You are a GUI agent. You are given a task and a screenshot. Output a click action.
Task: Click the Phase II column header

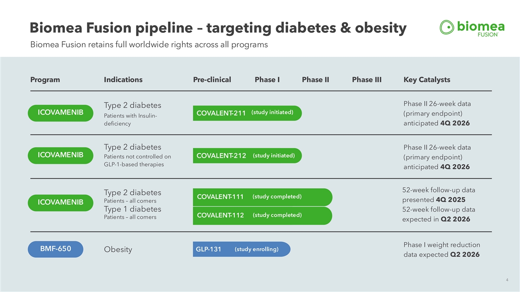tap(315, 80)
